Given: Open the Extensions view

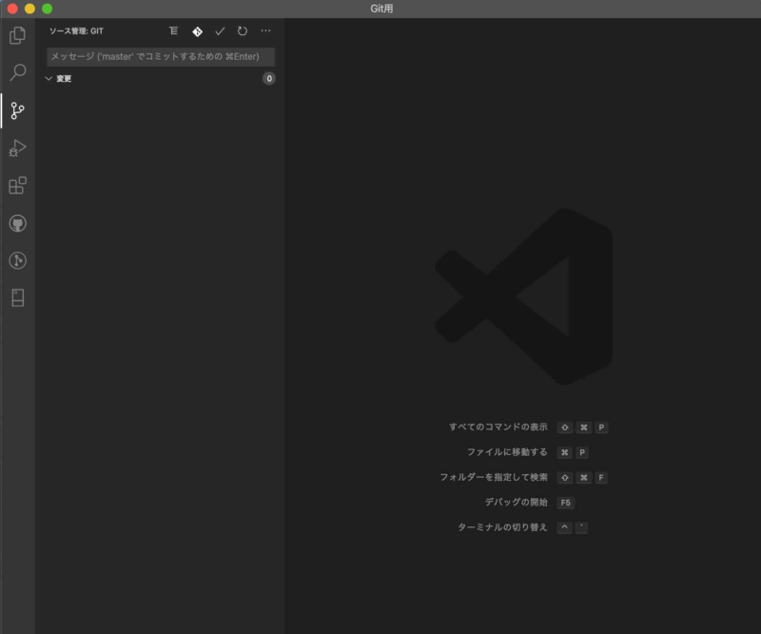Looking at the screenshot, I should point(17,185).
